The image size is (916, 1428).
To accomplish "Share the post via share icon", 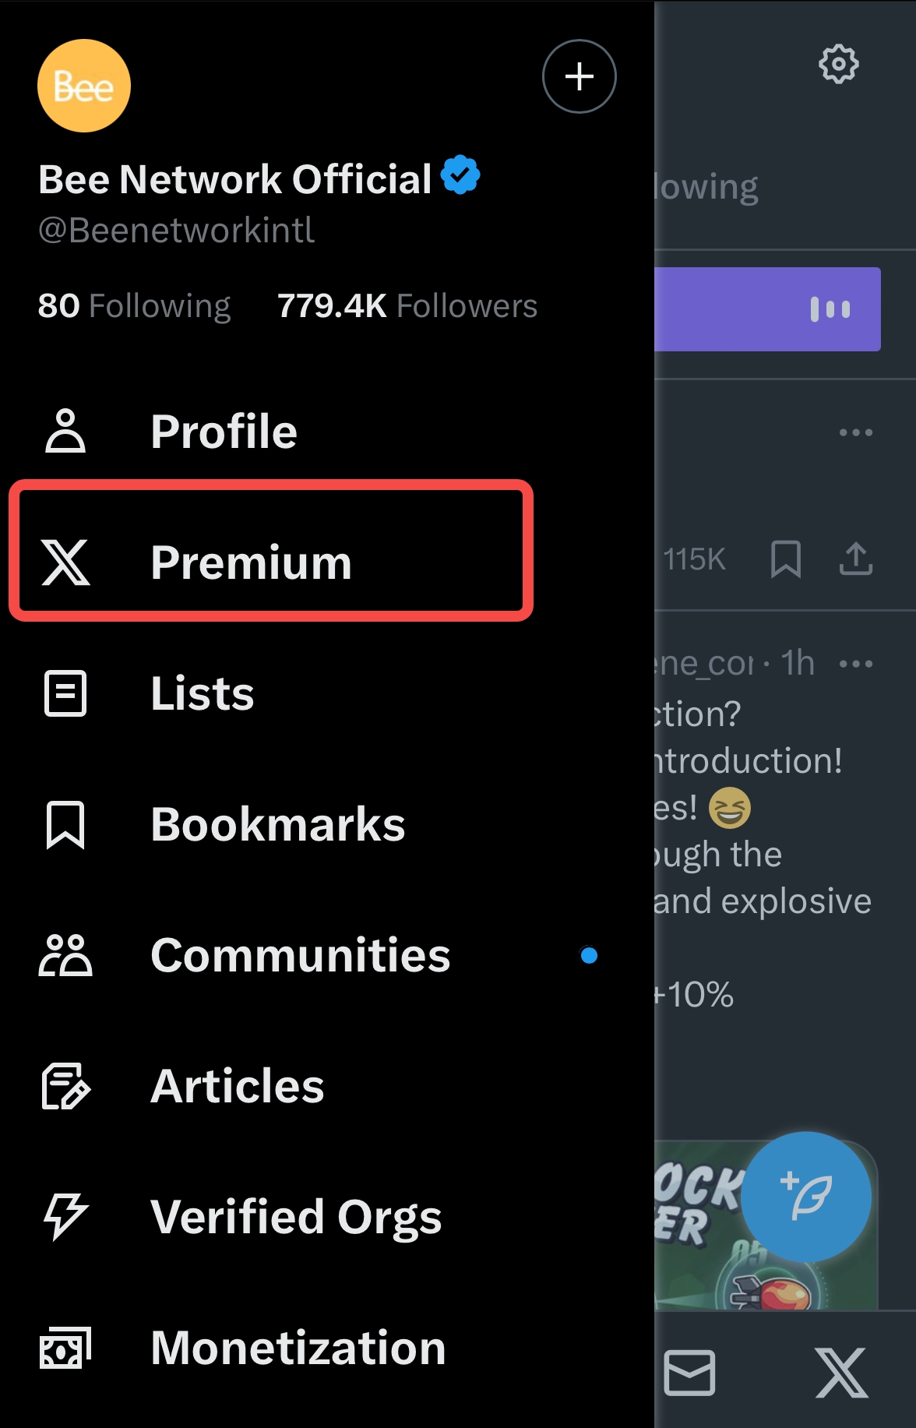I will (x=855, y=559).
